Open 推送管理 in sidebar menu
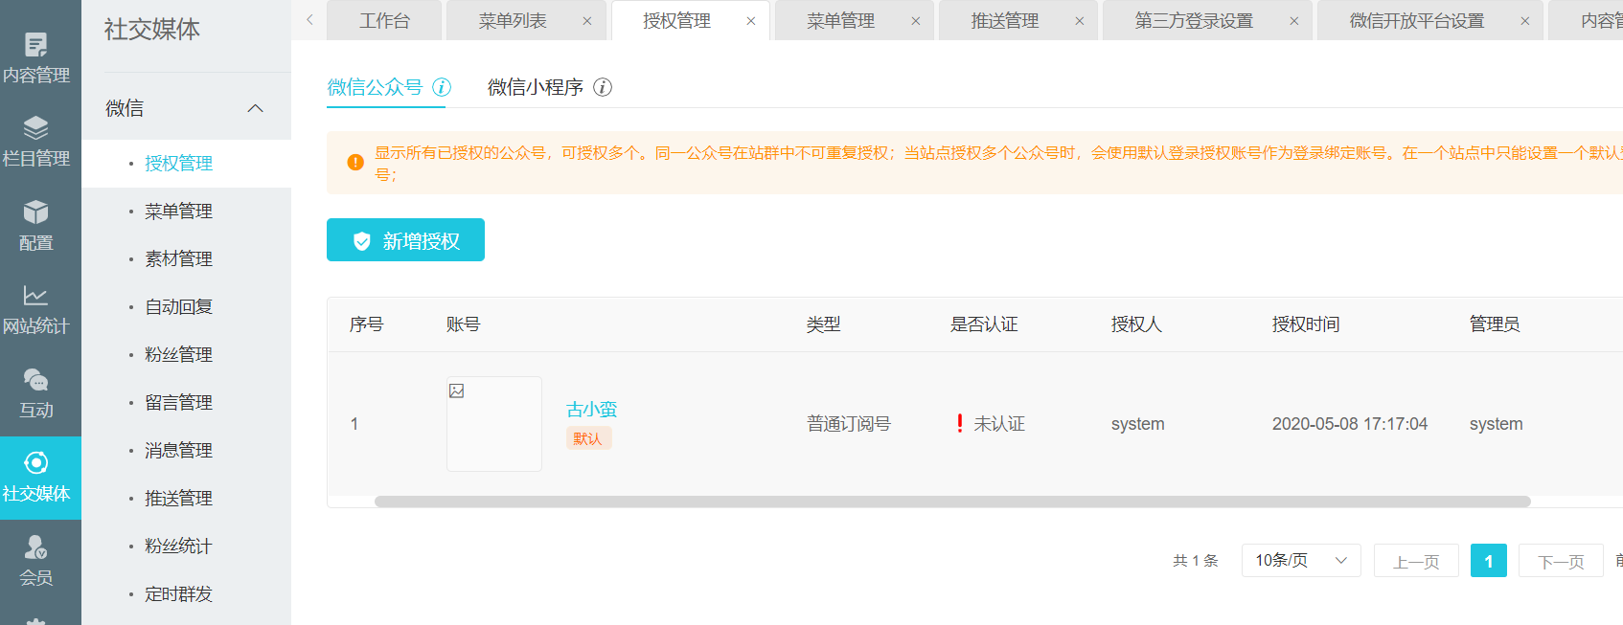This screenshot has width=1623, height=625. click(x=178, y=499)
